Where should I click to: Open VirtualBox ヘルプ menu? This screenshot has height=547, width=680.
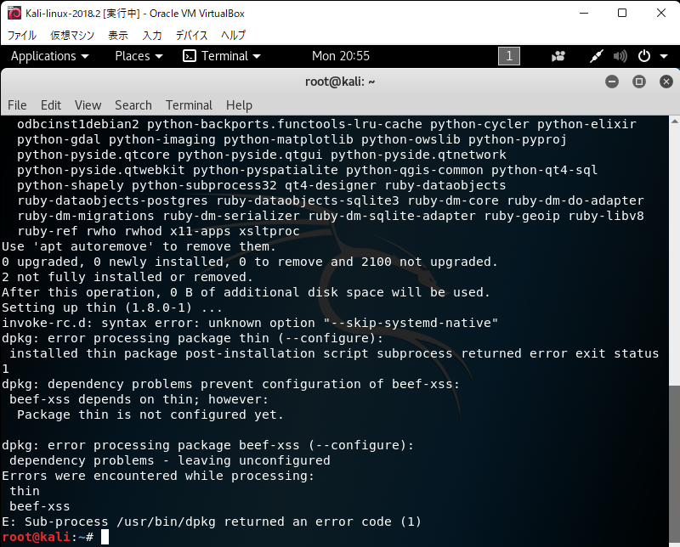(x=233, y=35)
